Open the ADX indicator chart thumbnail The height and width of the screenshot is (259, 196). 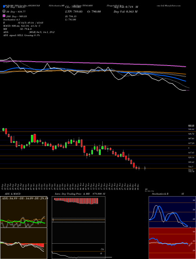(x=24, y=212)
